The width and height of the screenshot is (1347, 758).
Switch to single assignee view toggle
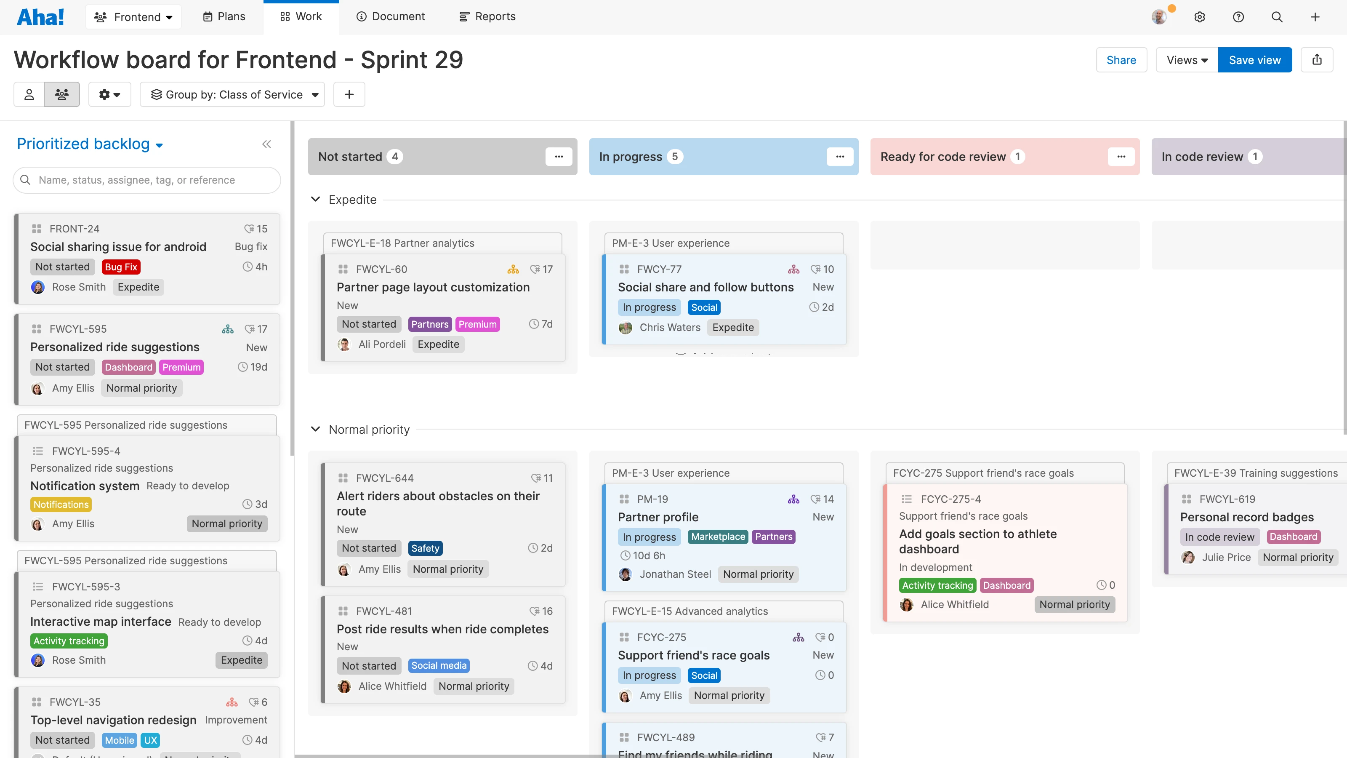coord(29,94)
